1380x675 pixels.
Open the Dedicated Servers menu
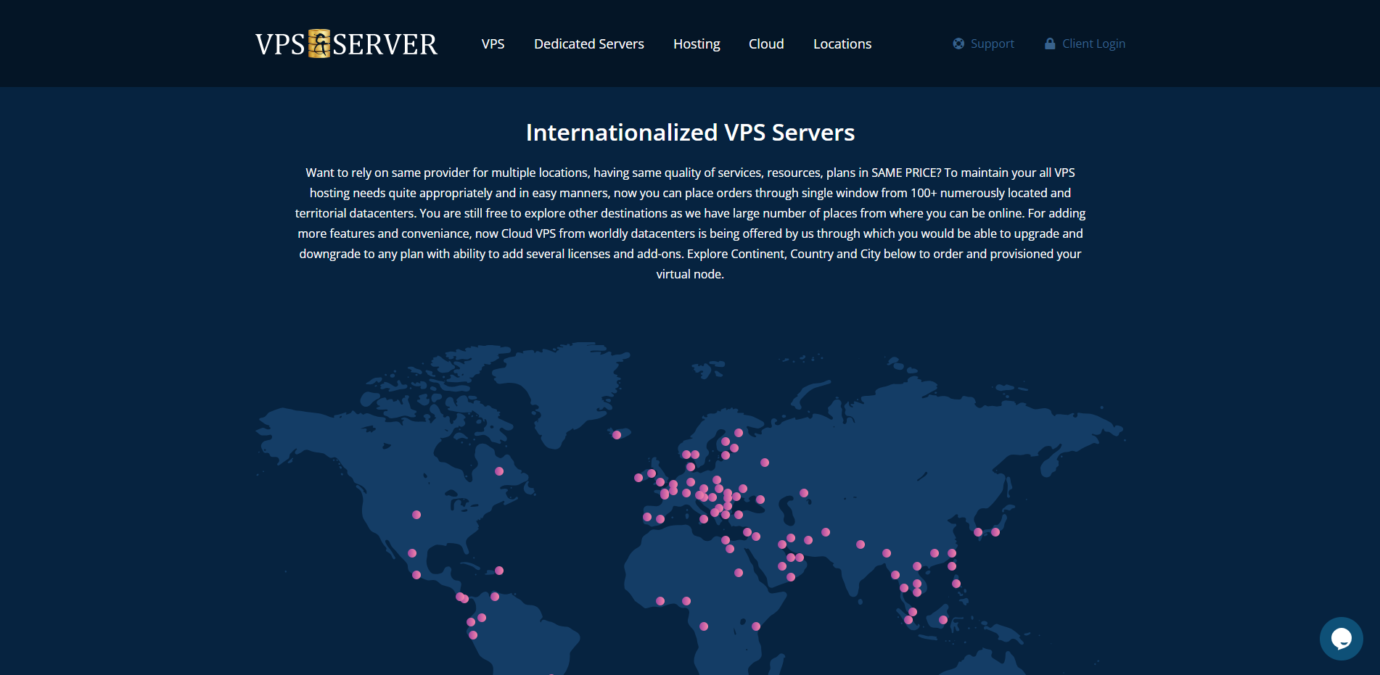(x=589, y=44)
